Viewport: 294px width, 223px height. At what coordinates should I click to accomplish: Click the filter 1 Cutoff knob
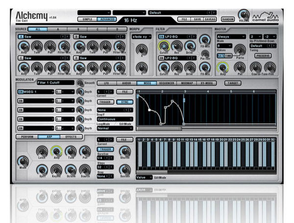coord(164,47)
